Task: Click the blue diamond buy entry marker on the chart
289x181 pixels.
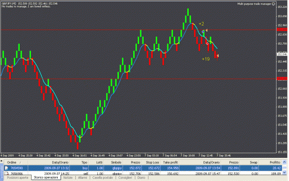Action: coord(203,32)
